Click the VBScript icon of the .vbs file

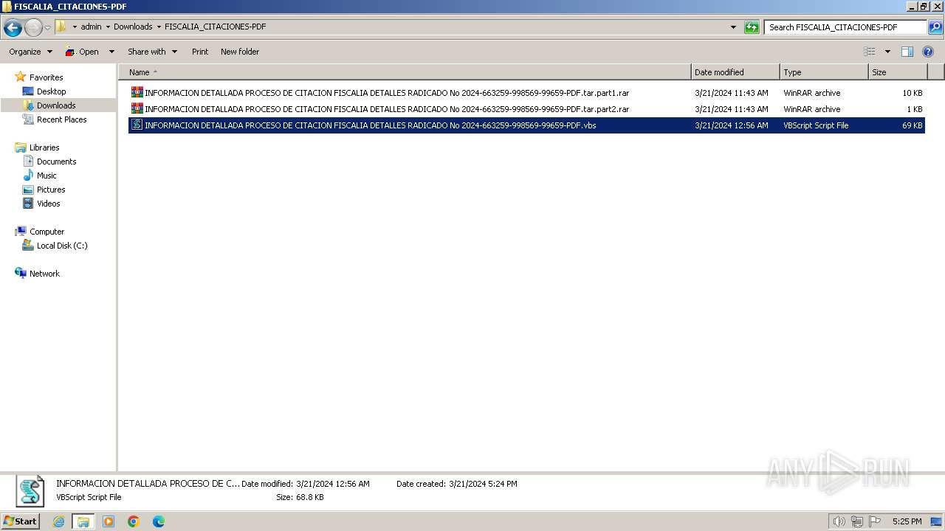(x=137, y=125)
